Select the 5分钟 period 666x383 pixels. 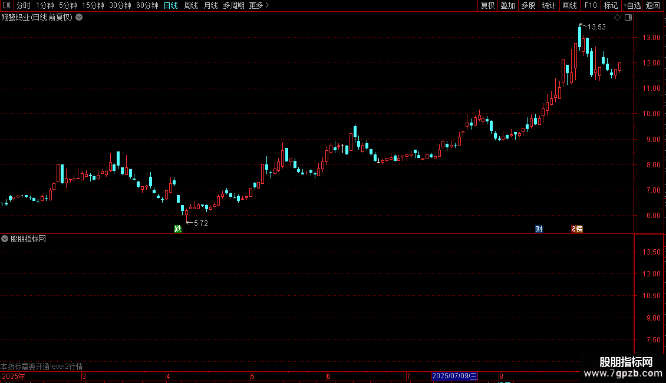click(68, 5)
